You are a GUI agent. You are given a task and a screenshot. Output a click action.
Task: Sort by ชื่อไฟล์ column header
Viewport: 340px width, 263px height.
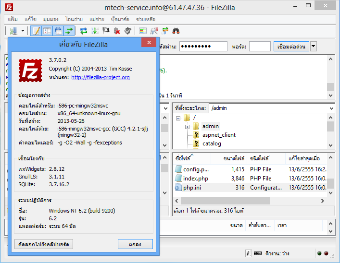[192, 158]
